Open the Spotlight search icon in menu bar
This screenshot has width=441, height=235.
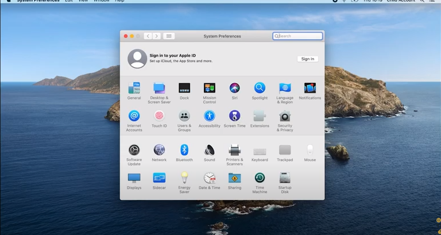click(x=422, y=1)
